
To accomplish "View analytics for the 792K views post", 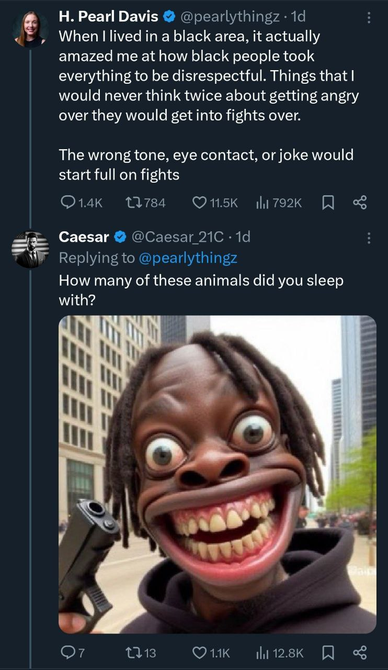I will (261, 203).
